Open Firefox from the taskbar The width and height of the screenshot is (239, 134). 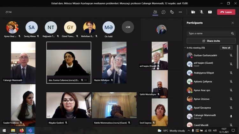click(22, 130)
